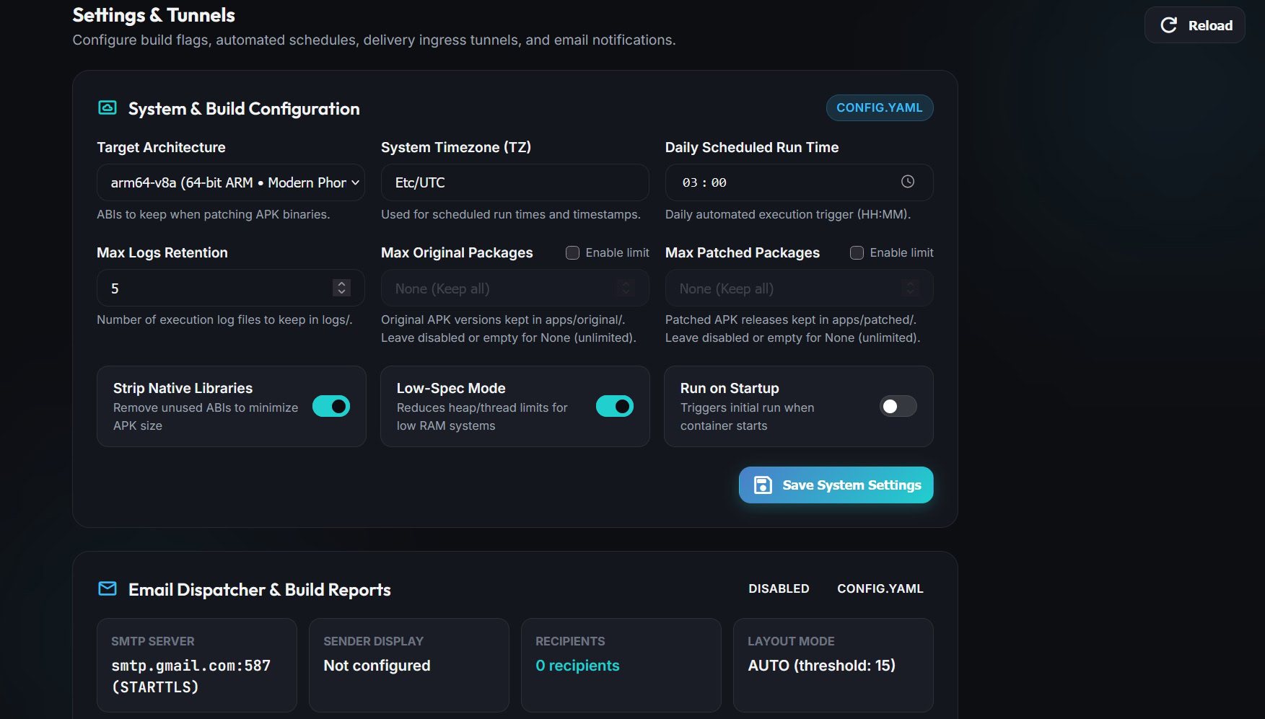Click the clock icon in Daily Scheduled Run Time
1265x719 pixels.
908,182
